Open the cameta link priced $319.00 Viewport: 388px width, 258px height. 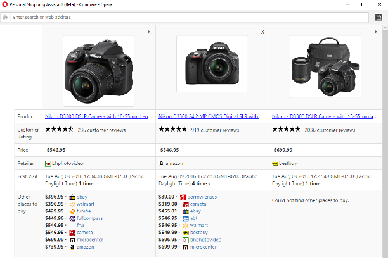pos(198,204)
